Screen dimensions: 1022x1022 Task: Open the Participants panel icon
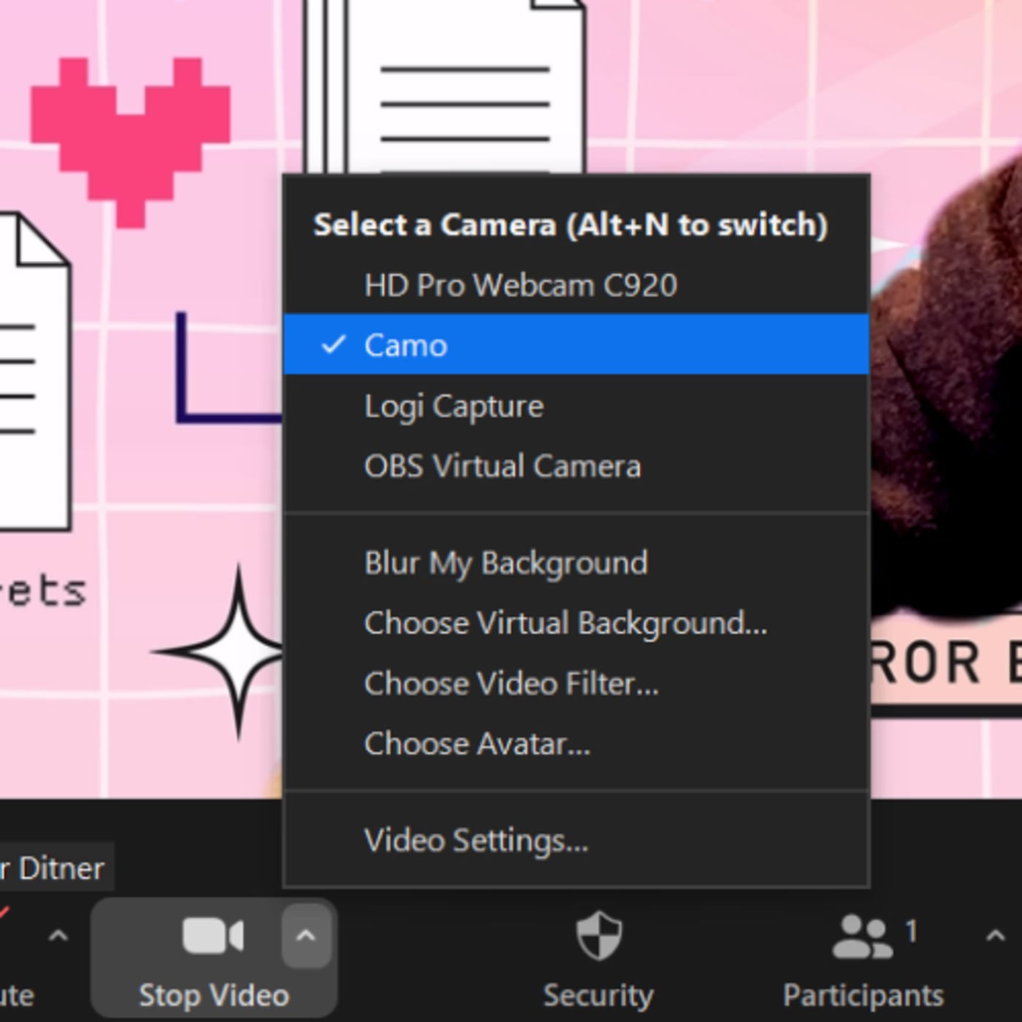(x=862, y=937)
